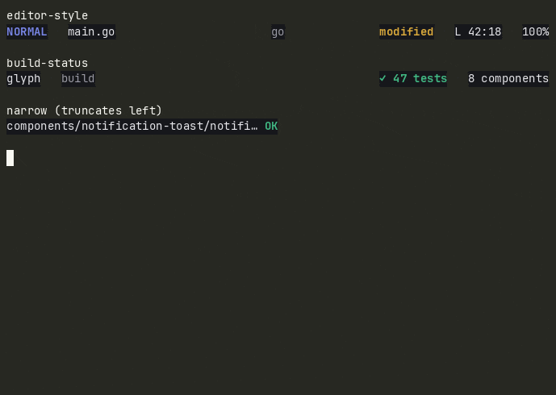This screenshot has width=556, height=395.
Task: Click the truncated components/notification-toast path
Action: pyautogui.click(x=132, y=126)
